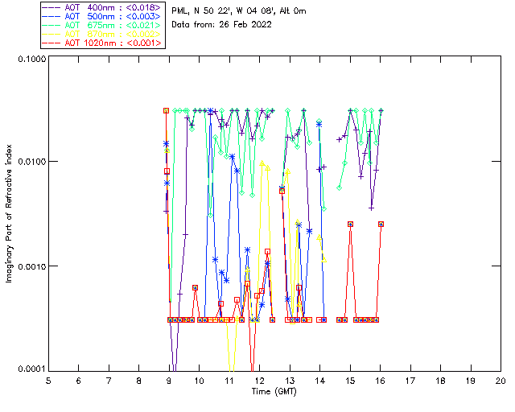Click the x-axis tick label 10
Screen dimensions: 515x412
(199, 381)
